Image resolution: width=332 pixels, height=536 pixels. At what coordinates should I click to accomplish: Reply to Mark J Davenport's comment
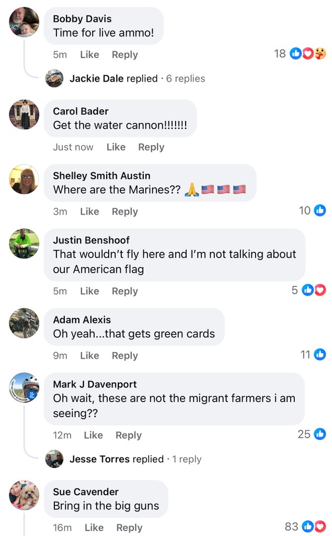129,435
